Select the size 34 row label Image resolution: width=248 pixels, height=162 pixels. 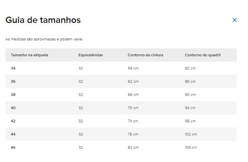(13, 69)
